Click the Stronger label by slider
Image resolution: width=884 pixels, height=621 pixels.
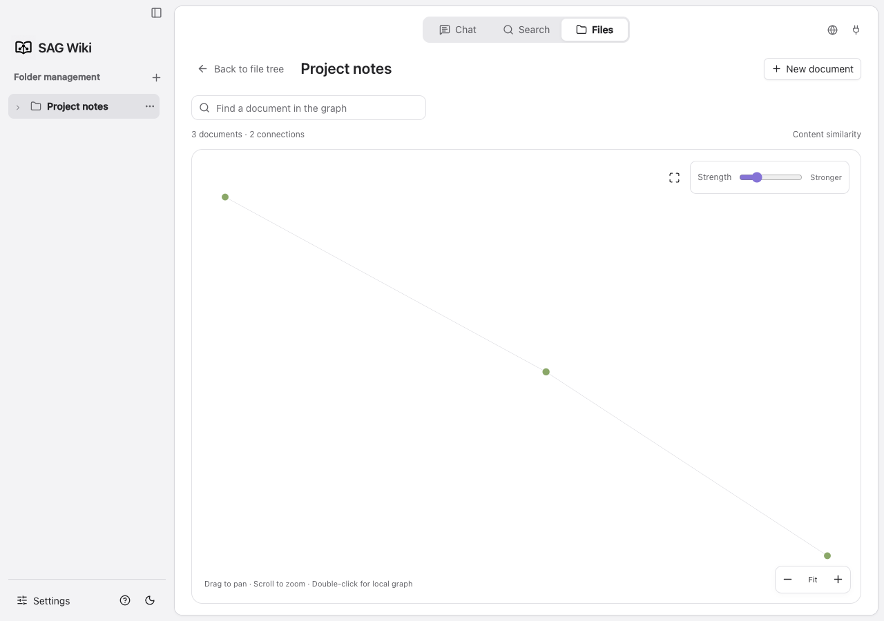coord(826,177)
